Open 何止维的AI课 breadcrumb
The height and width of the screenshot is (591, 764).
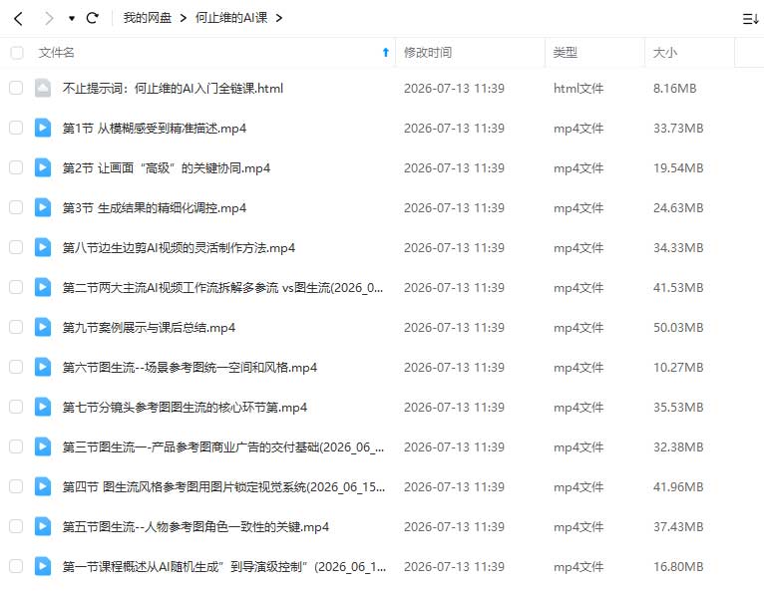point(231,18)
